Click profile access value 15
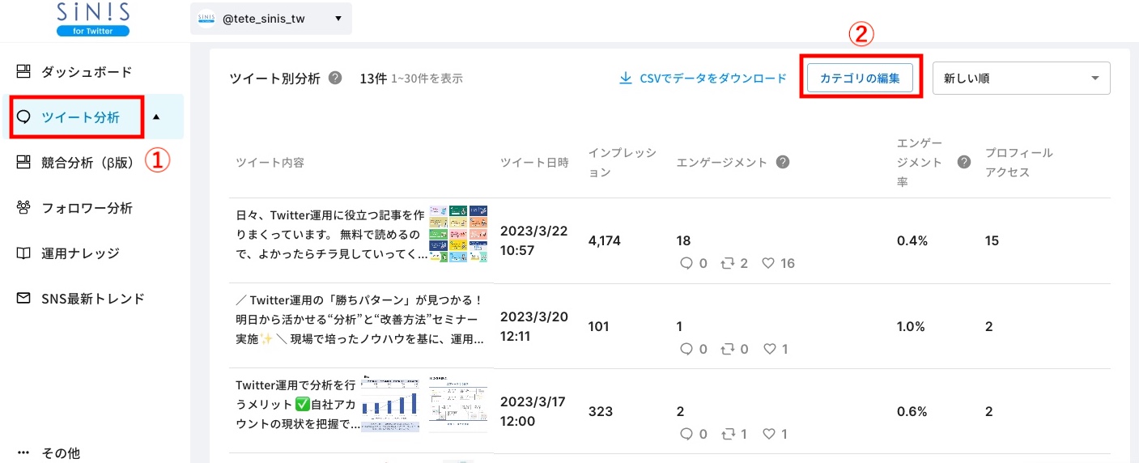1139x463 pixels. (x=992, y=241)
